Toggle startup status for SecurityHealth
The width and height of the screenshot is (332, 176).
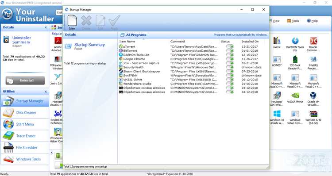point(230,67)
